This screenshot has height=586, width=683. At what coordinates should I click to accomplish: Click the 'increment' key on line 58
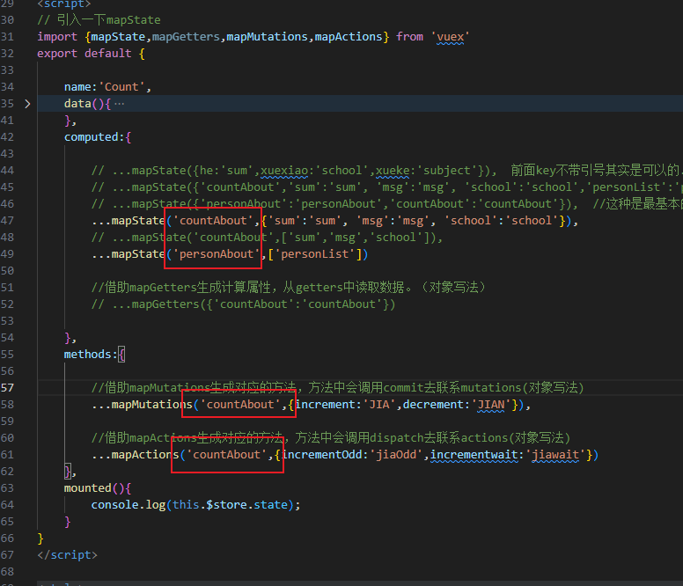[325, 405]
